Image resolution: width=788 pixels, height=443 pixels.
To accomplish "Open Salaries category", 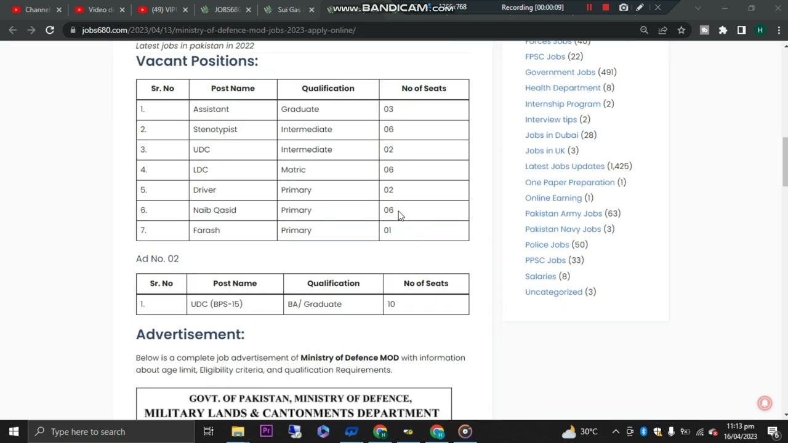I will pos(541,276).
